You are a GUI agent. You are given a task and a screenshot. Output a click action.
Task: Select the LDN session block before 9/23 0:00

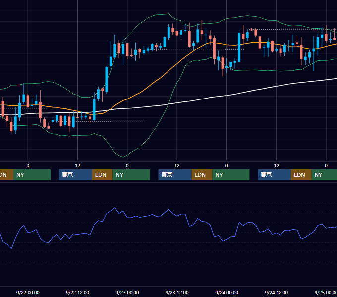point(102,175)
